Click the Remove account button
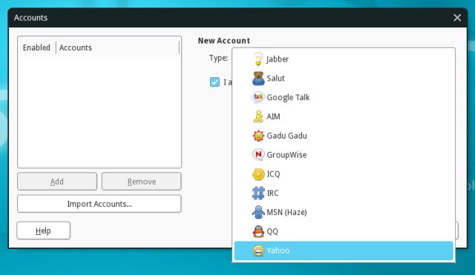 [142, 181]
